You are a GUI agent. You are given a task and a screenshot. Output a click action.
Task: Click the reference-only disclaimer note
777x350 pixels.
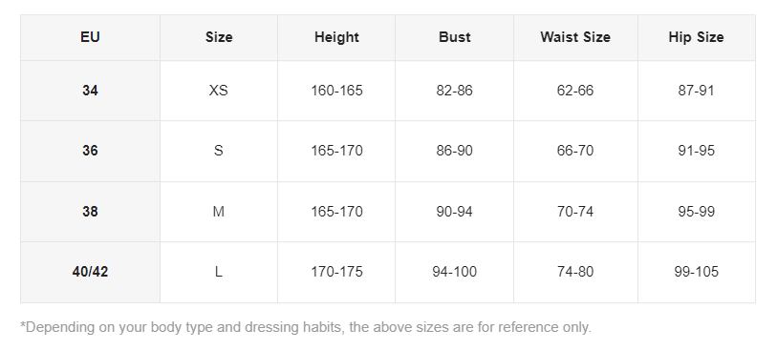pyautogui.click(x=306, y=327)
